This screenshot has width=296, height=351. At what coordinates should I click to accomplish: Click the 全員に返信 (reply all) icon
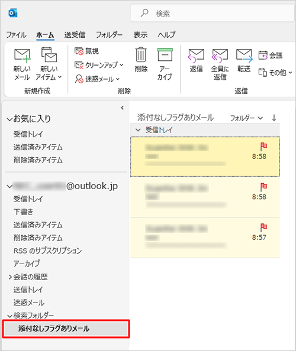[x=220, y=56]
